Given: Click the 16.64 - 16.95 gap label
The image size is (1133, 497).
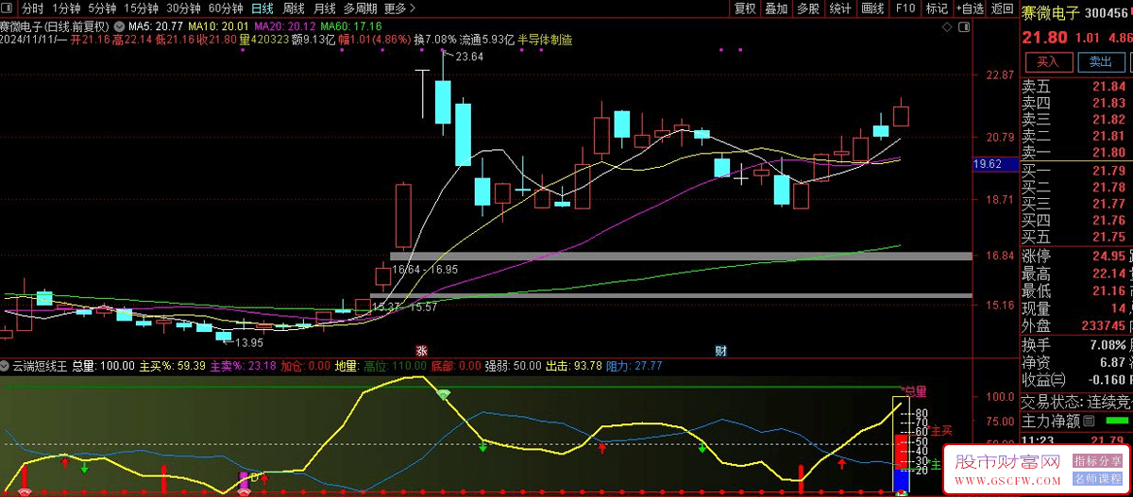Looking at the screenshot, I should [424, 269].
